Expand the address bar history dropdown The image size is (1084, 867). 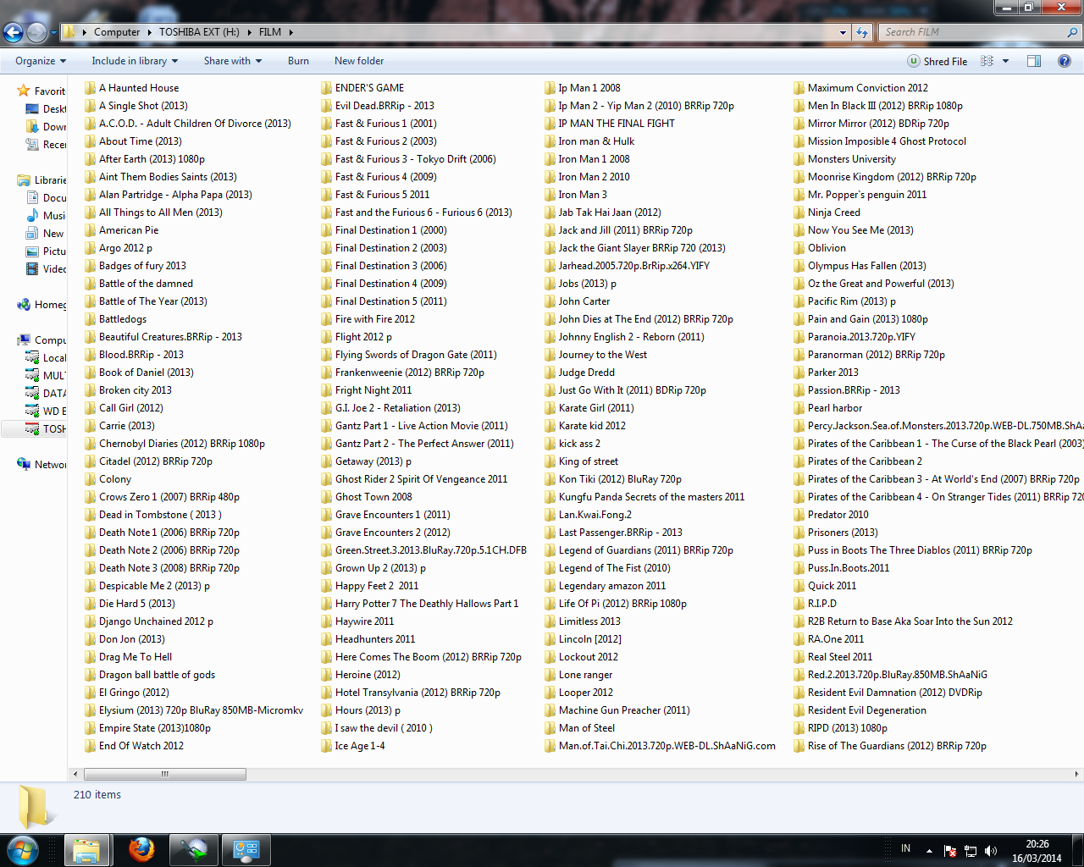point(843,32)
